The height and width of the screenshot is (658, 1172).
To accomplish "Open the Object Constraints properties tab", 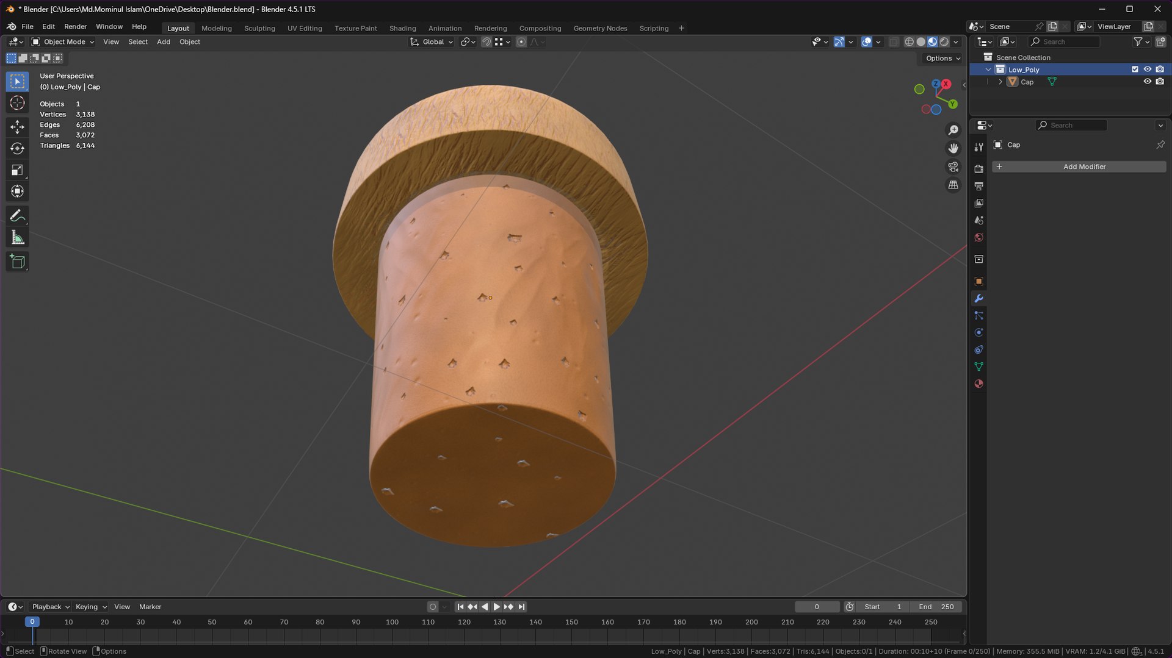I will coord(978,349).
